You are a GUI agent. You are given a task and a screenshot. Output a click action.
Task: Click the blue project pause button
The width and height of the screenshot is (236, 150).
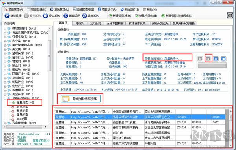[x=216, y=59]
